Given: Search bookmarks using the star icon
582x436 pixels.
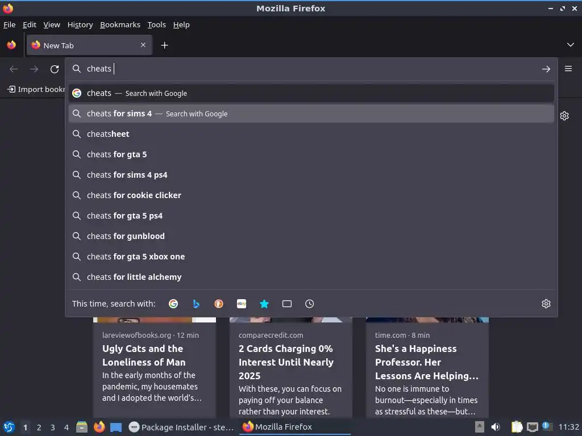Looking at the screenshot, I should click(x=264, y=304).
